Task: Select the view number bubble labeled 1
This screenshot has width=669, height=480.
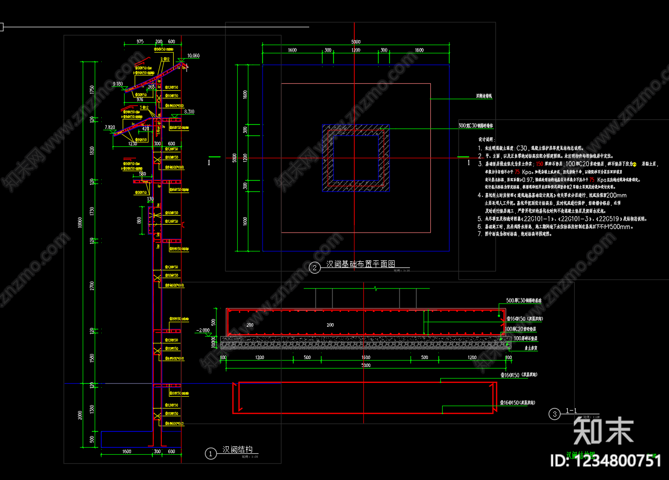Action: (x=211, y=453)
